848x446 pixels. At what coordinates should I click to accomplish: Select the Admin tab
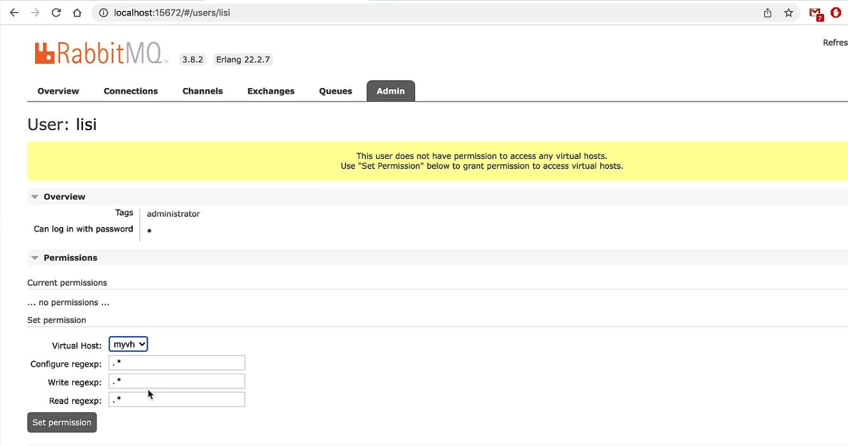(391, 91)
